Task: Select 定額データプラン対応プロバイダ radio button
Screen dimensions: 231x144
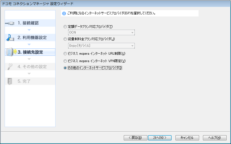Action: pos(65,27)
